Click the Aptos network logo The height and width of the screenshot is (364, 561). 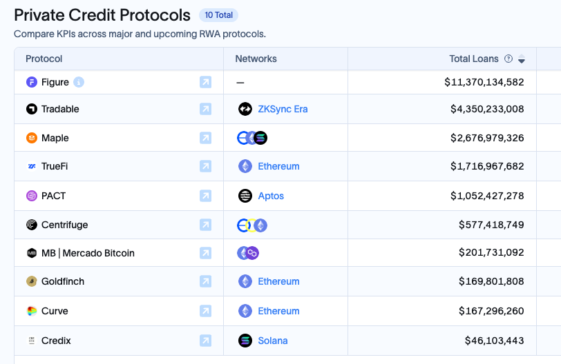coord(245,196)
